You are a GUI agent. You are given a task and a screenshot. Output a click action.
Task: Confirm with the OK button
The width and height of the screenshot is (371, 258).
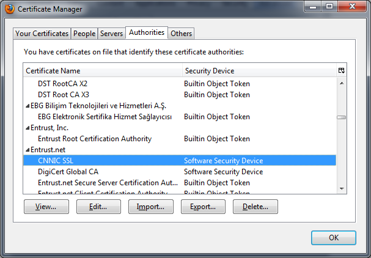333,238
